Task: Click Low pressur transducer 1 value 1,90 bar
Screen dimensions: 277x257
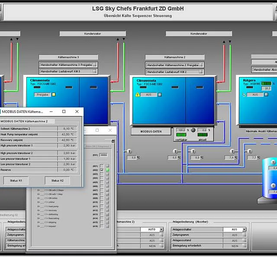Action: [68, 159]
